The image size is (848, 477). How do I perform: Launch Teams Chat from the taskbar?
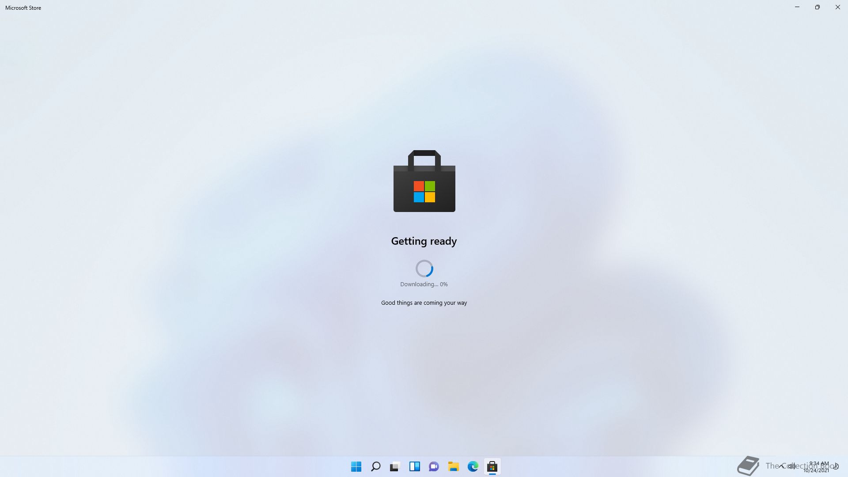pyautogui.click(x=434, y=466)
